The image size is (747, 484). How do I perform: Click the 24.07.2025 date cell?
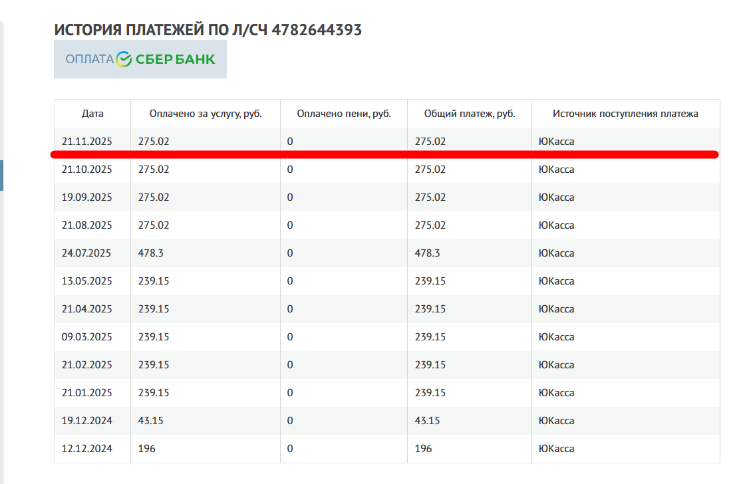pyautogui.click(x=86, y=253)
